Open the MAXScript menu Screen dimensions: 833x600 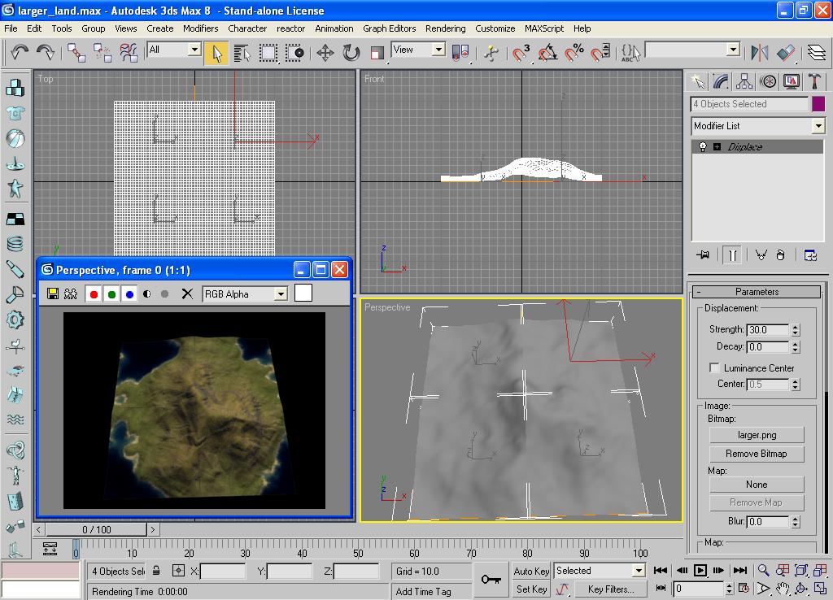coord(543,28)
